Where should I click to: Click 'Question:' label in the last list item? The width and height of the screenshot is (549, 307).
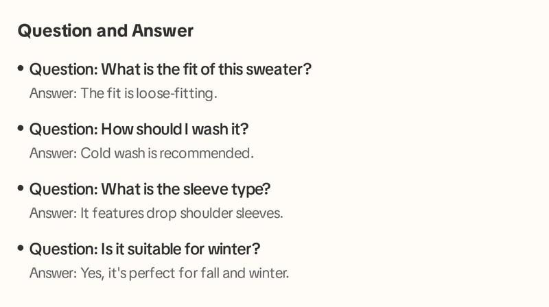pos(64,249)
